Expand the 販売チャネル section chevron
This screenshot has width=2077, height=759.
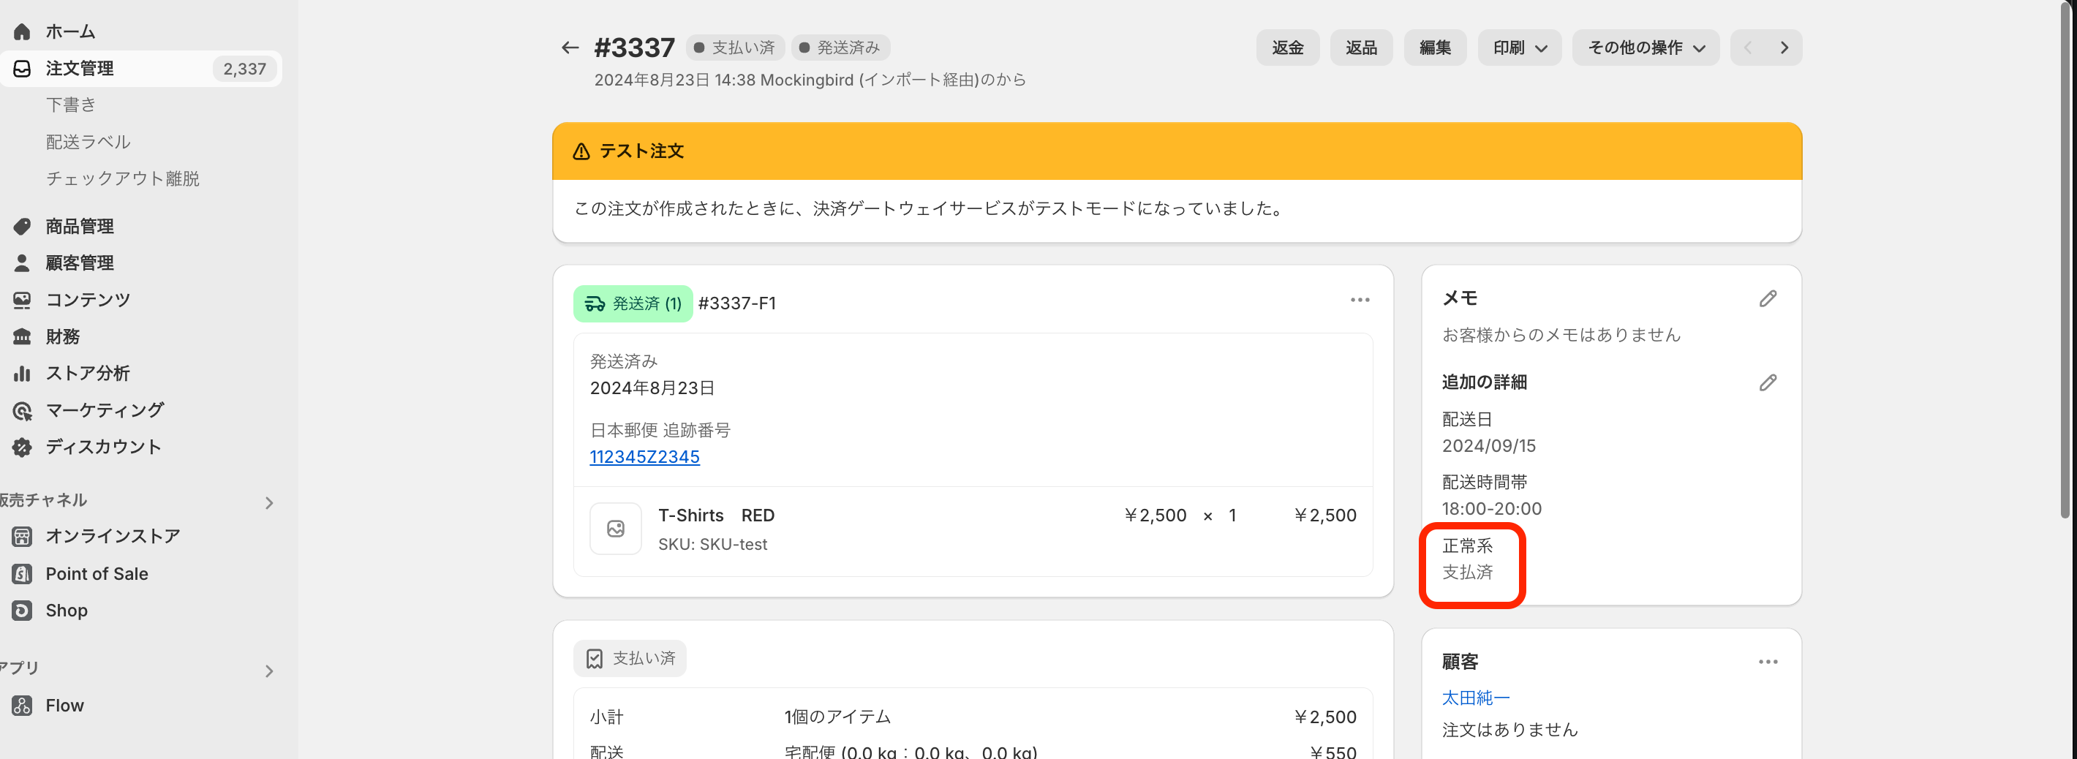269,503
